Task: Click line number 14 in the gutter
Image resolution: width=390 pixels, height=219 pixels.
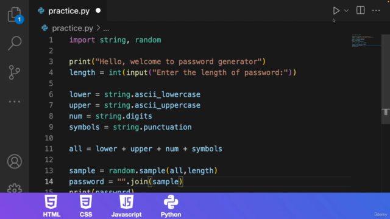Action: point(49,181)
